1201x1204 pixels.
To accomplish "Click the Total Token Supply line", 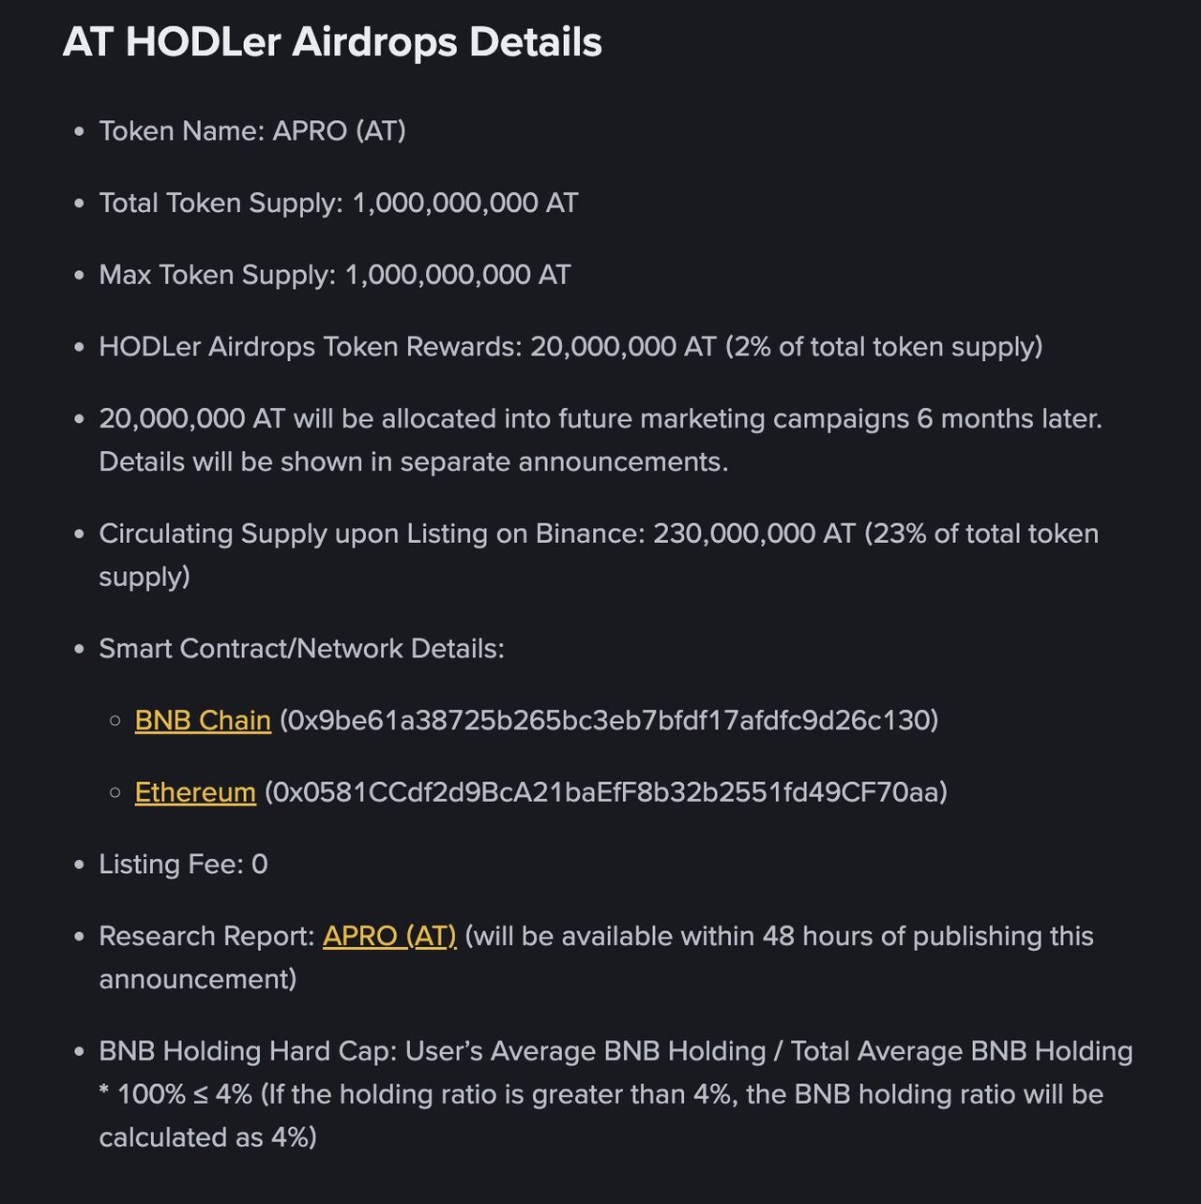I will coord(339,203).
